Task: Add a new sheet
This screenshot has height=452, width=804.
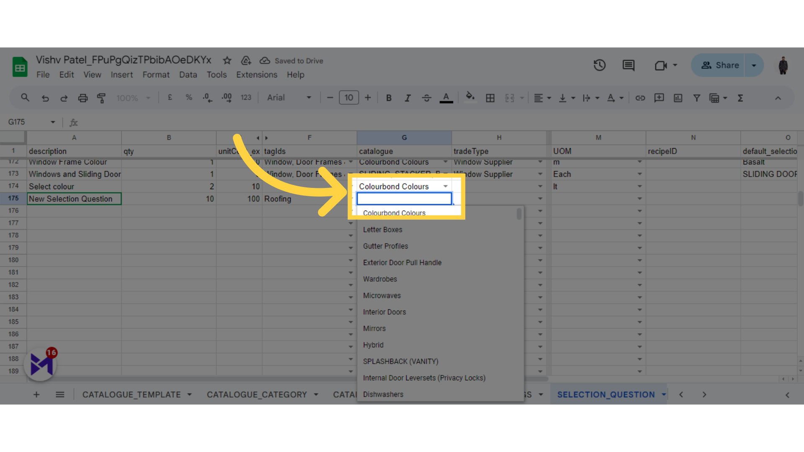Action: pyautogui.click(x=36, y=394)
